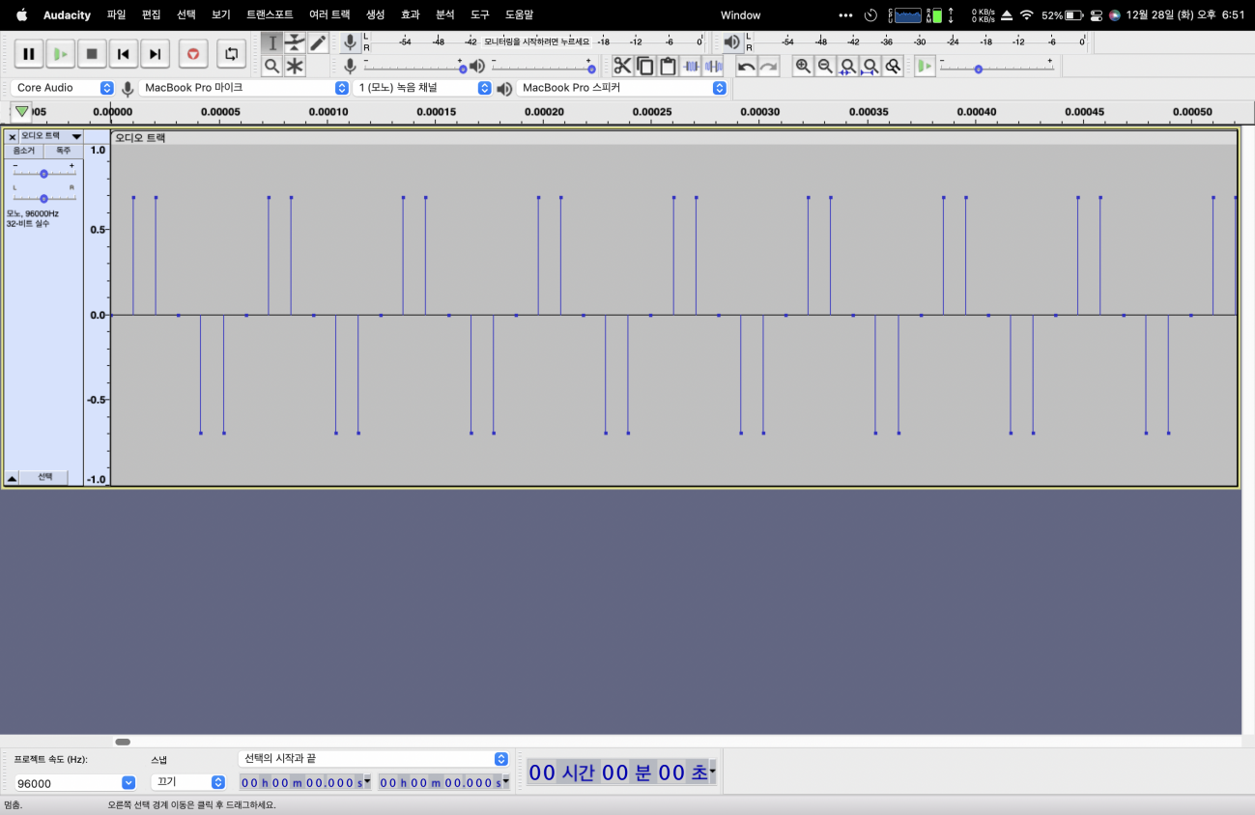Open the 편집 menu
This screenshot has height=815, width=1255.
(151, 14)
